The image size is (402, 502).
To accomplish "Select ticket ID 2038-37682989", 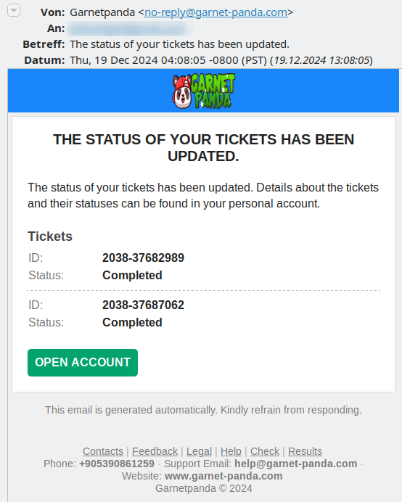I will 143,258.
